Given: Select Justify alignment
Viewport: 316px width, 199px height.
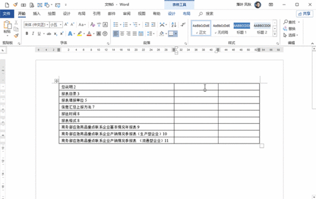Looking at the screenshot, I should 135,34.
